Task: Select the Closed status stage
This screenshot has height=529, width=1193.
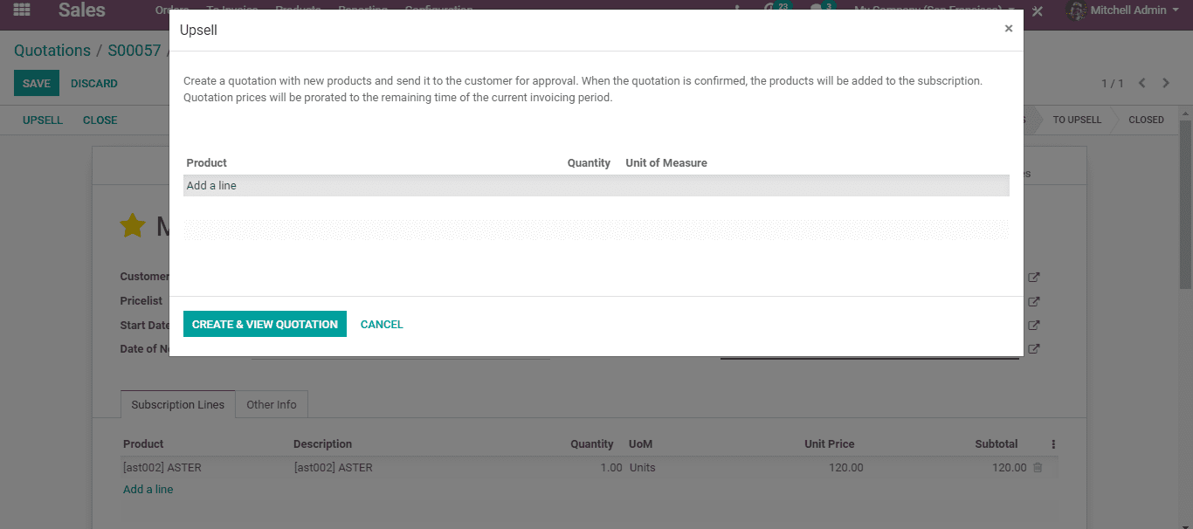Action: pos(1146,120)
